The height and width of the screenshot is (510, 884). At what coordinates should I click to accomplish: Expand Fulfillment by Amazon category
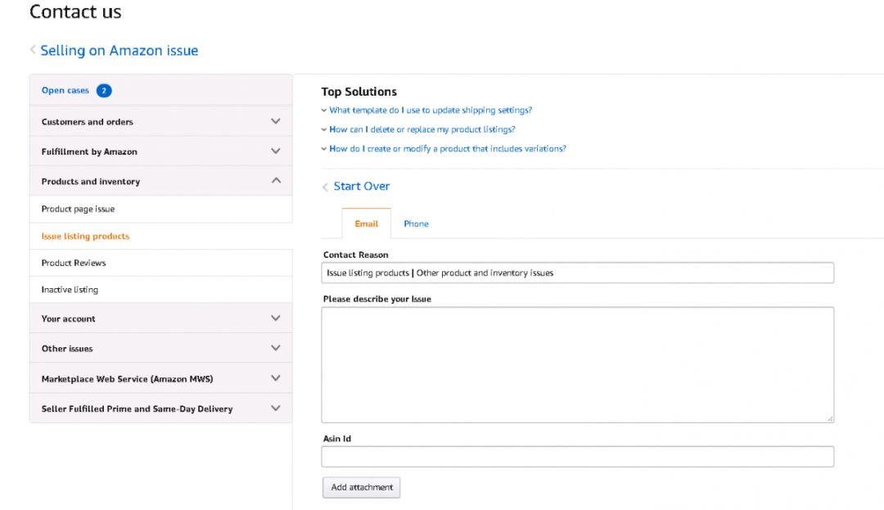pyautogui.click(x=275, y=151)
